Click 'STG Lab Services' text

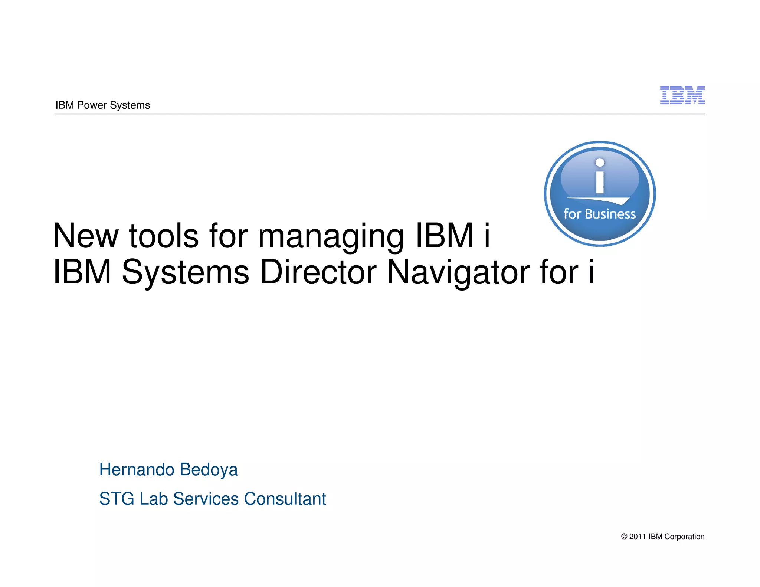coord(169,499)
